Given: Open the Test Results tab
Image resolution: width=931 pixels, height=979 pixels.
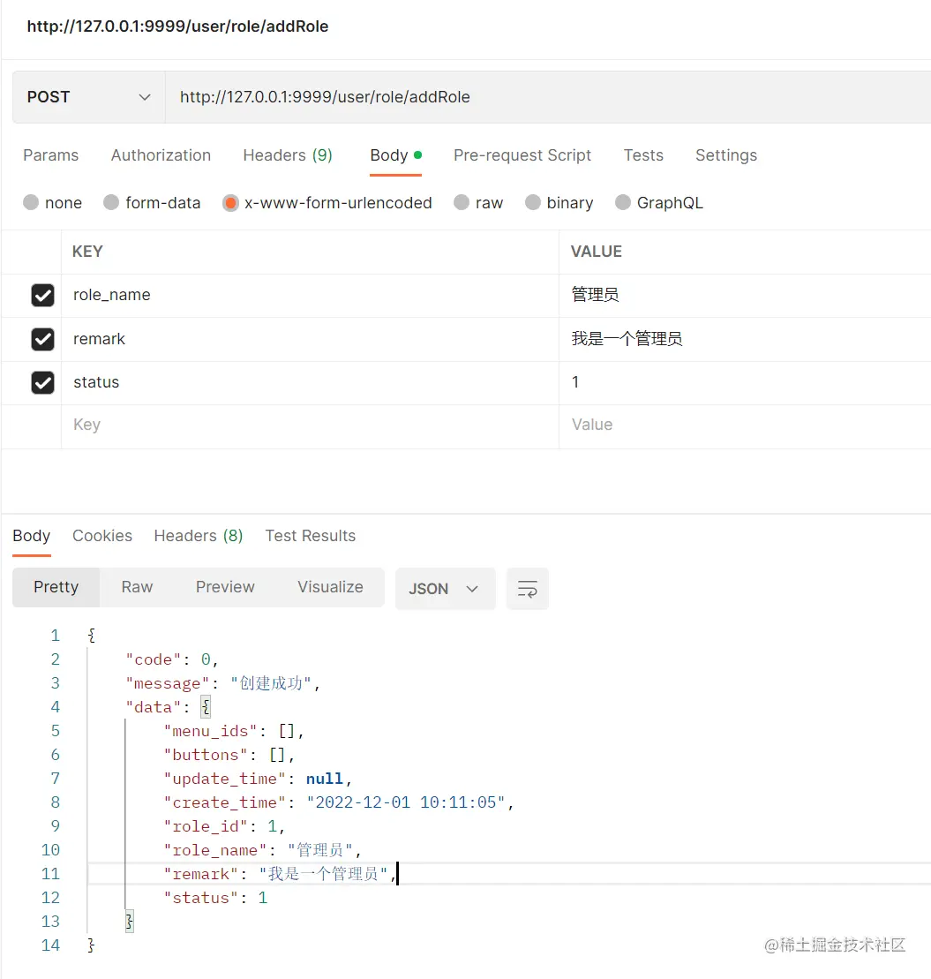Looking at the screenshot, I should [x=310, y=536].
